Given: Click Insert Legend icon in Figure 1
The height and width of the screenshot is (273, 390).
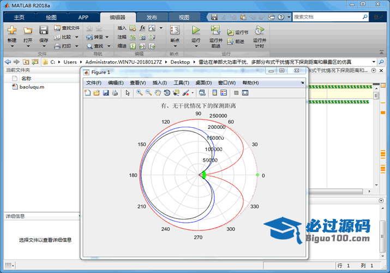Looking at the screenshot, I should click(224, 93).
